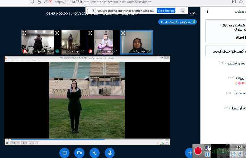Viewport: 246px width, 158px height.
Task: Open the chat options three-dot menu
Action: [x=207, y=11]
